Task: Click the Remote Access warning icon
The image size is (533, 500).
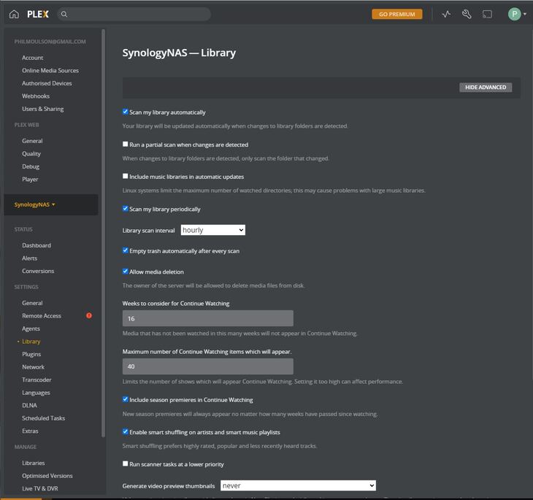Action: coord(89,316)
